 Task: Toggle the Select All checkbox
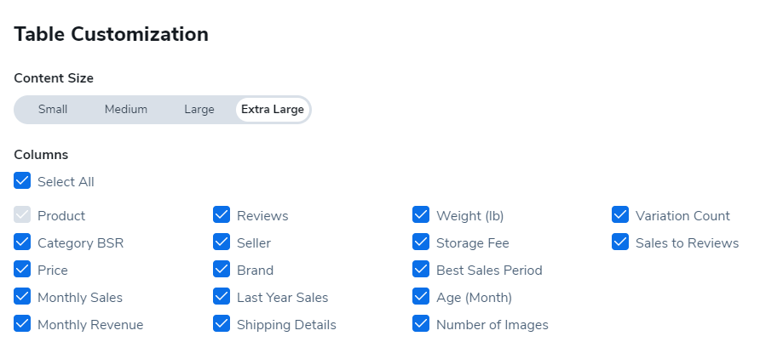(22, 181)
